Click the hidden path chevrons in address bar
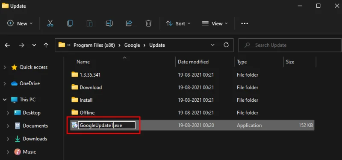342x160 pixels. coord(69,45)
